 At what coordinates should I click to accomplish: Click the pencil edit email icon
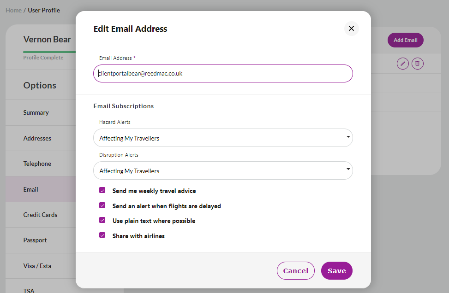(402, 64)
